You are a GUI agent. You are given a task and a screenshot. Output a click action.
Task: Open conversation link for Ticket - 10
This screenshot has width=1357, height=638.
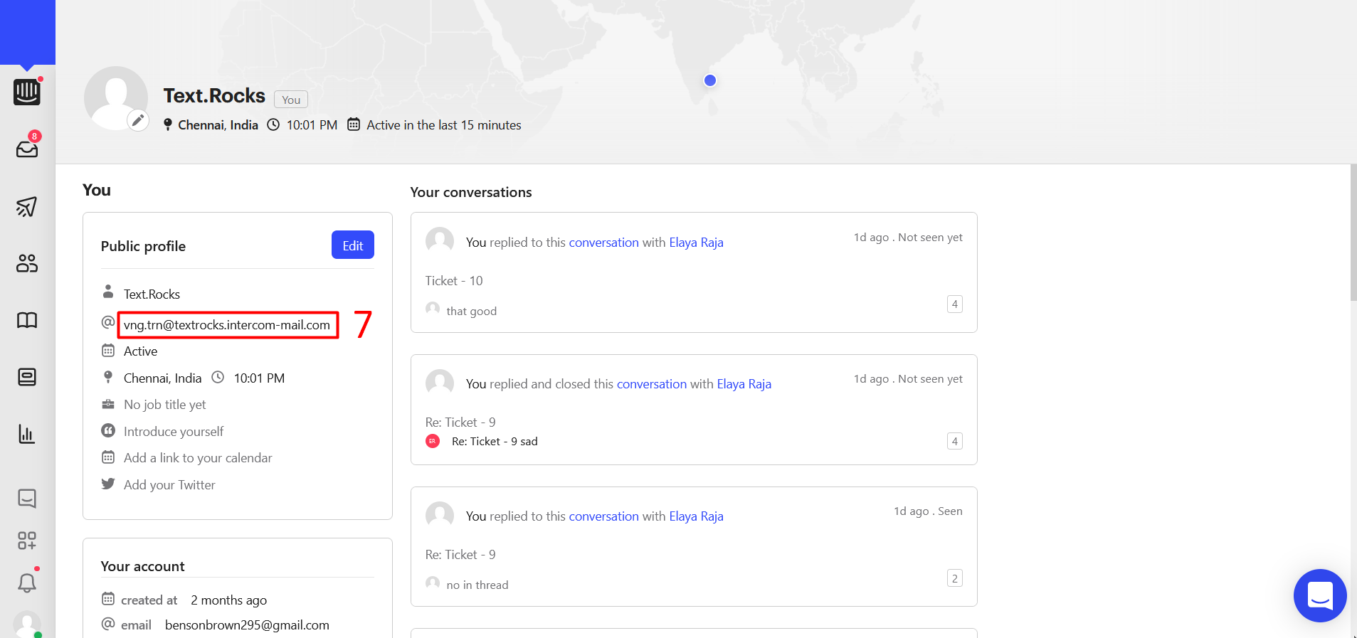click(x=603, y=243)
